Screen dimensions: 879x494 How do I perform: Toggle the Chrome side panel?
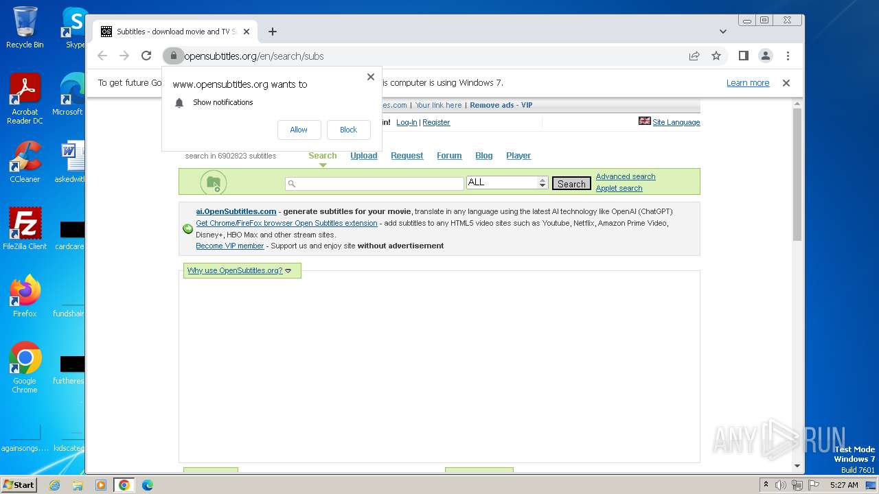point(743,56)
